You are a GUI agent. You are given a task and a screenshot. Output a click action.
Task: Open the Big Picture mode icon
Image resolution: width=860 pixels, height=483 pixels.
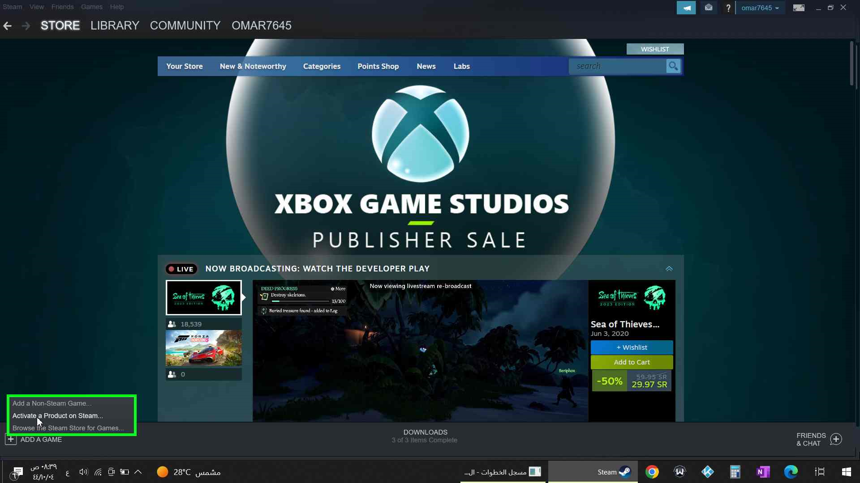point(799,8)
